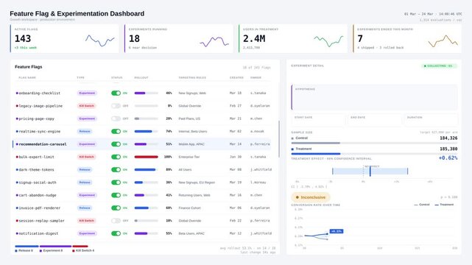Viewport: 472px width, 265px height.
Task: Sort by the Created column header
Action: click(236, 77)
